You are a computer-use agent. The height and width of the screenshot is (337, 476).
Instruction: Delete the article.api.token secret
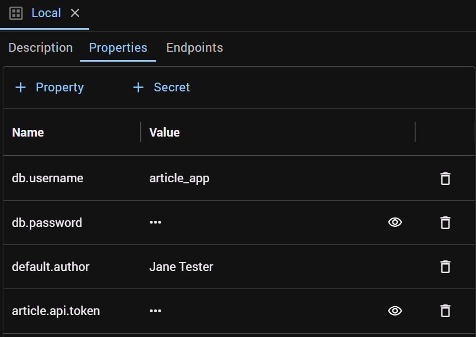coord(445,311)
